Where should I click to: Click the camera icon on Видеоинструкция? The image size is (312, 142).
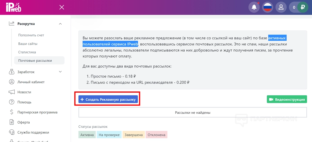point(271,99)
